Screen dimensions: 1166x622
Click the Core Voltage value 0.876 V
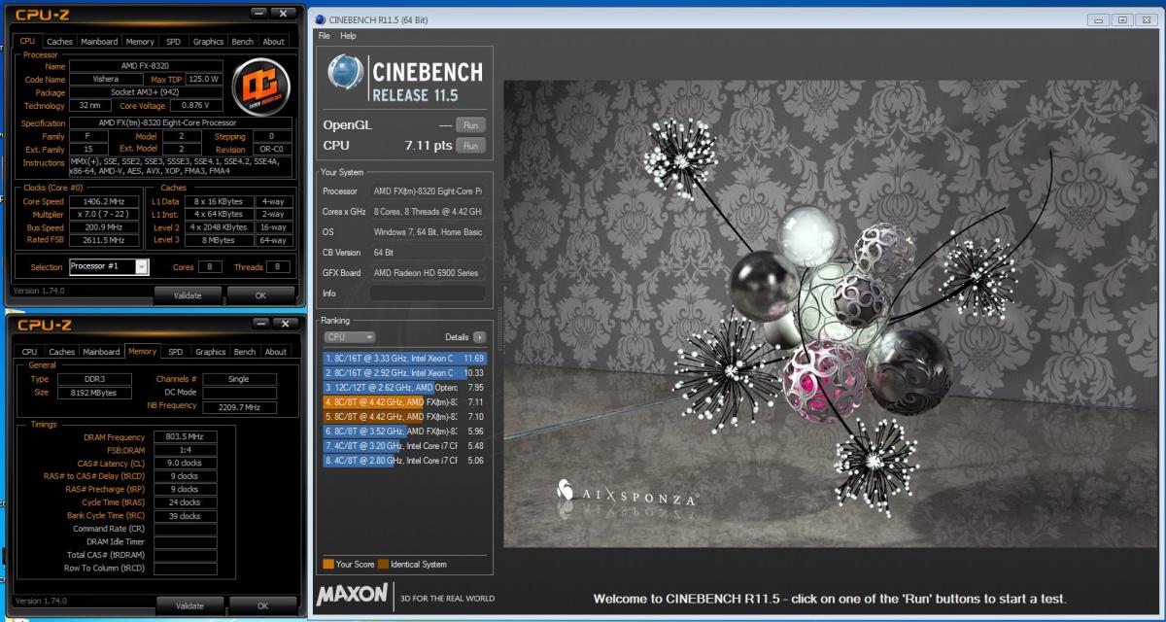pos(195,105)
